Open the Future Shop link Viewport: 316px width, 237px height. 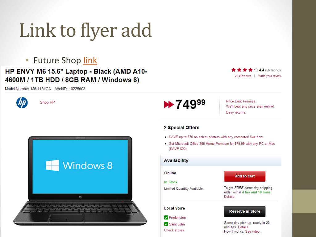tap(90, 60)
